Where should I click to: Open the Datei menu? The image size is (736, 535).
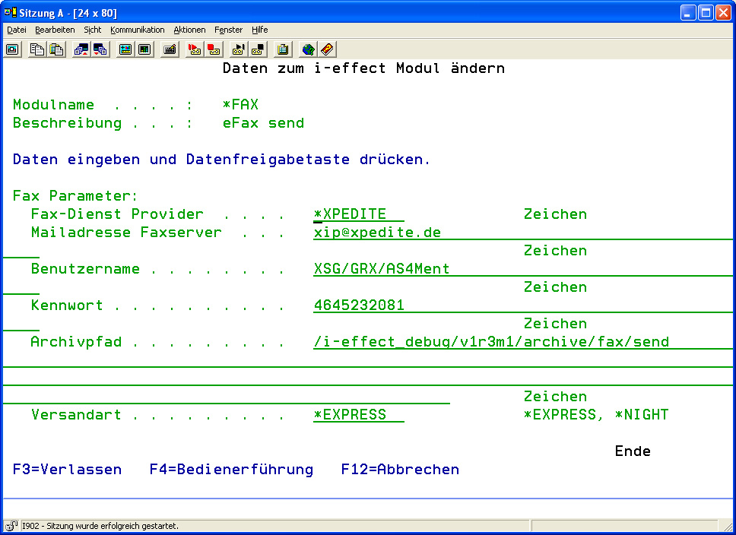pos(17,30)
